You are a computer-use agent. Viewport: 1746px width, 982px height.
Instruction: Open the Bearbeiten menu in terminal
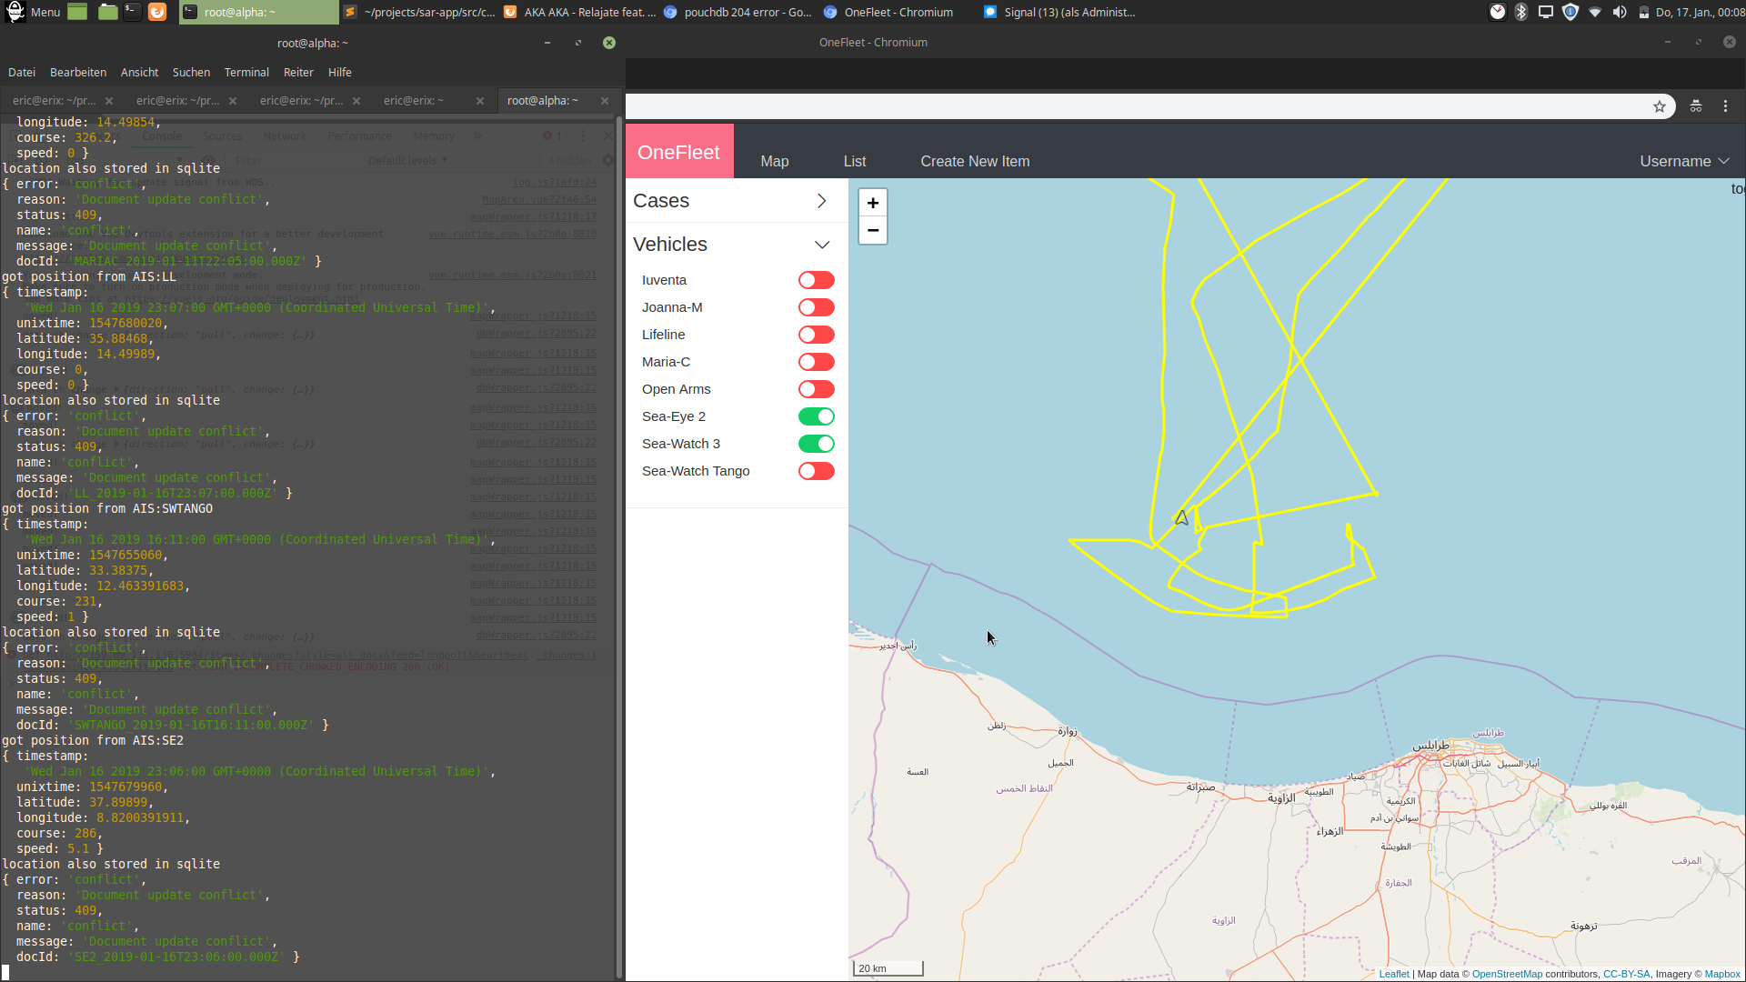78,72
